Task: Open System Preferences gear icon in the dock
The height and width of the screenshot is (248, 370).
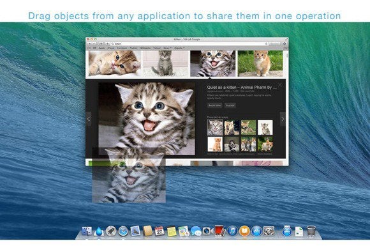Action: 269,231
